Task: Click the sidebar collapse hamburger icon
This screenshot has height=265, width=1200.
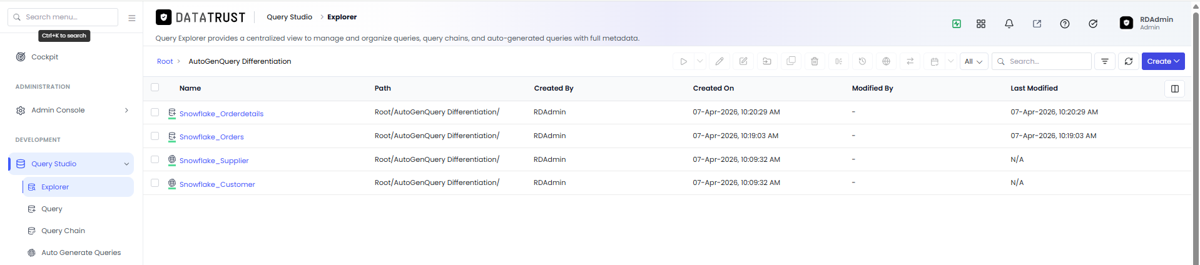Action: pyautogui.click(x=132, y=18)
